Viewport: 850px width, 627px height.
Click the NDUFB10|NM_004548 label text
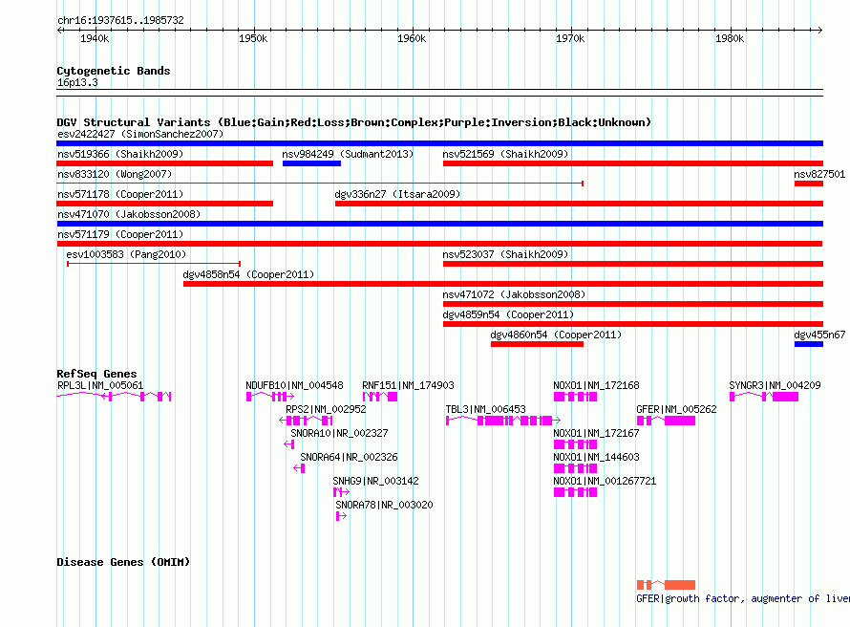point(294,385)
